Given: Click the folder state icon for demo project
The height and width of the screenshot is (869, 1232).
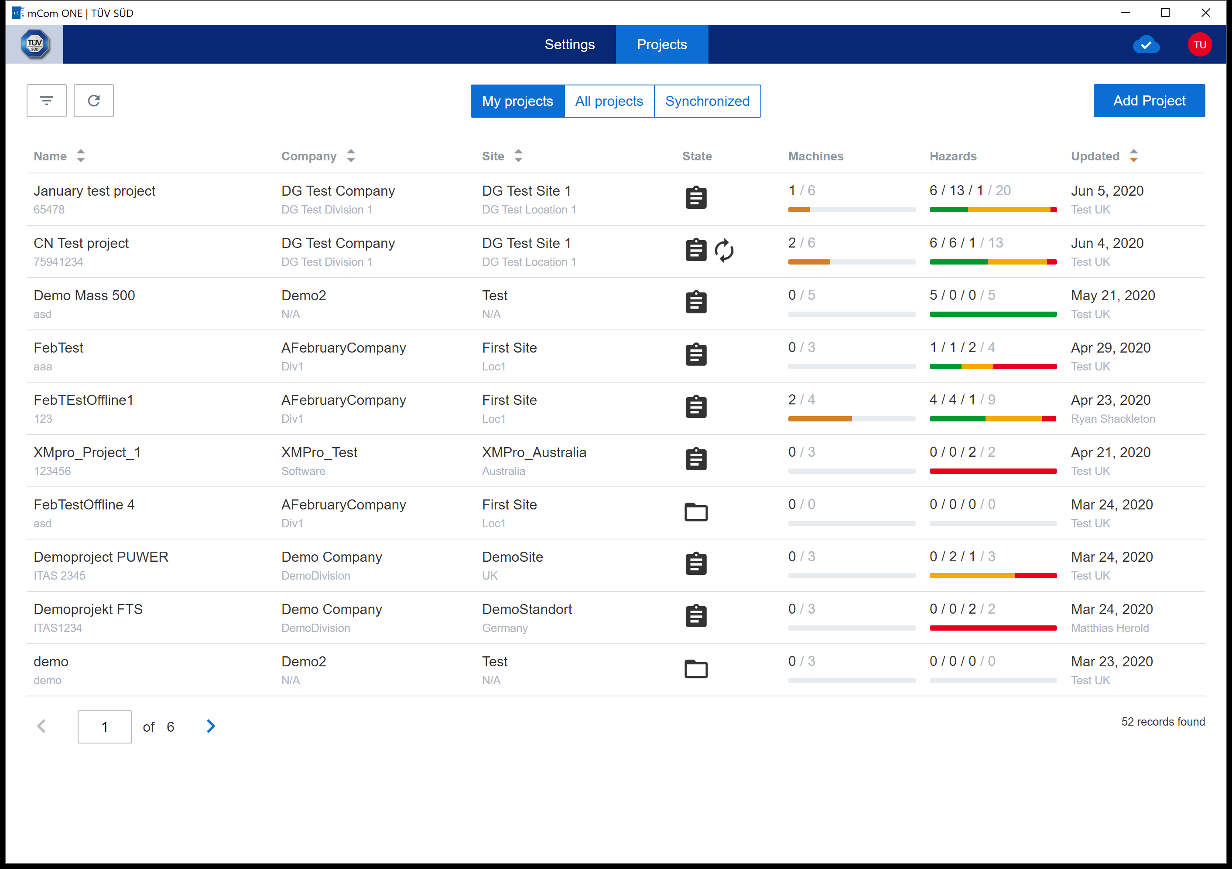Looking at the screenshot, I should pyautogui.click(x=696, y=669).
